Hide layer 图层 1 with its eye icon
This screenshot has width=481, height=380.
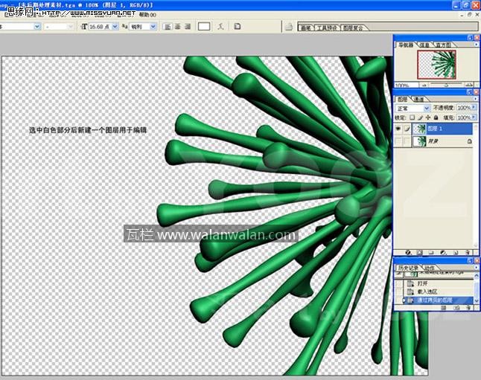coord(398,129)
